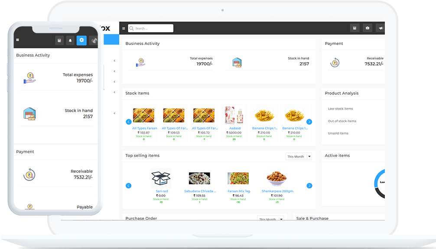Tap the calculator icon on phone header
Image resolution: width=436 pixels, height=249 pixels.
coord(59,40)
